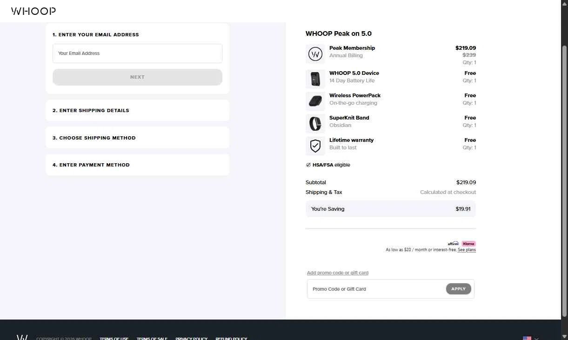Click the Lifetime warranty item name
The image size is (568, 340).
coord(351,140)
